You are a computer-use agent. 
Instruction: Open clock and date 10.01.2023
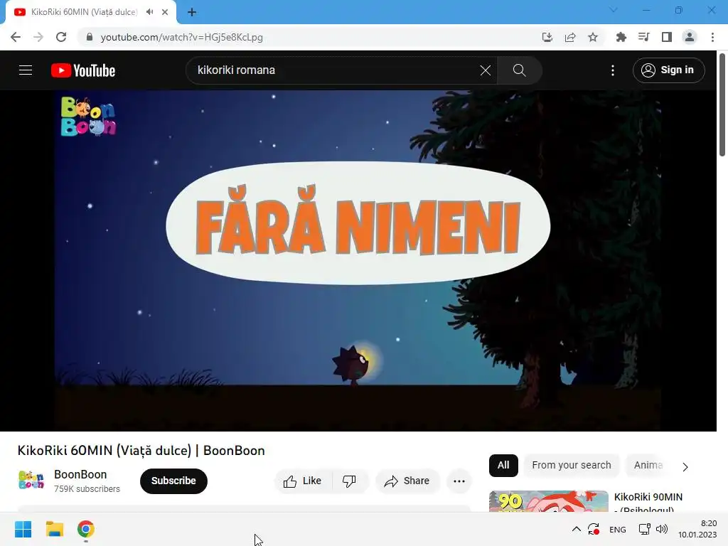697,529
